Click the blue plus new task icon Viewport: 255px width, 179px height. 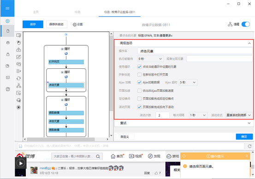(7, 21)
